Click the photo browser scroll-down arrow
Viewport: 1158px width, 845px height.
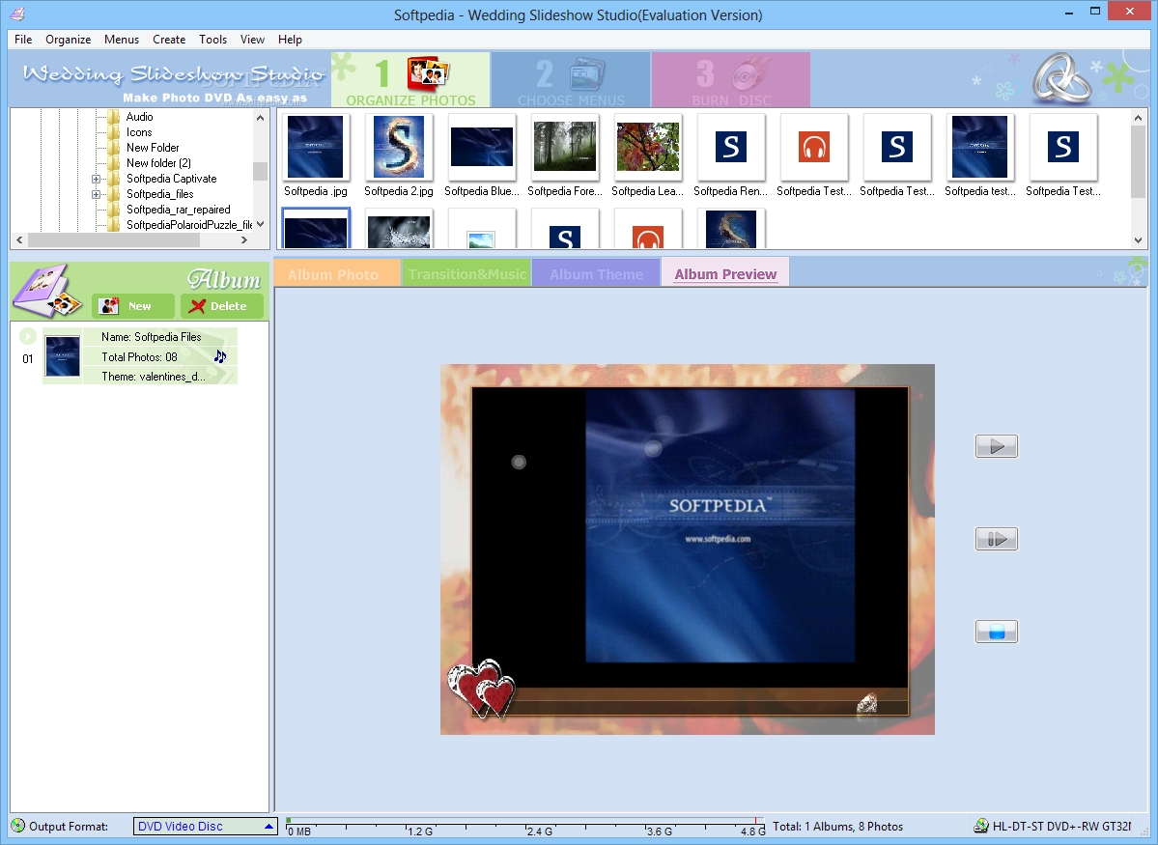[x=1138, y=240]
